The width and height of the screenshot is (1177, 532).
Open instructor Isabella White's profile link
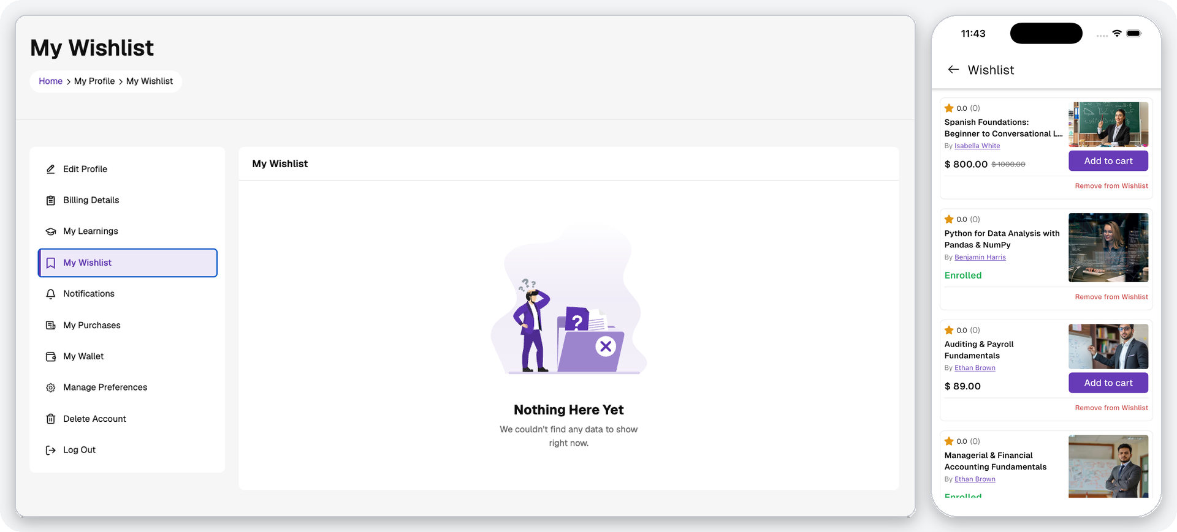click(977, 146)
